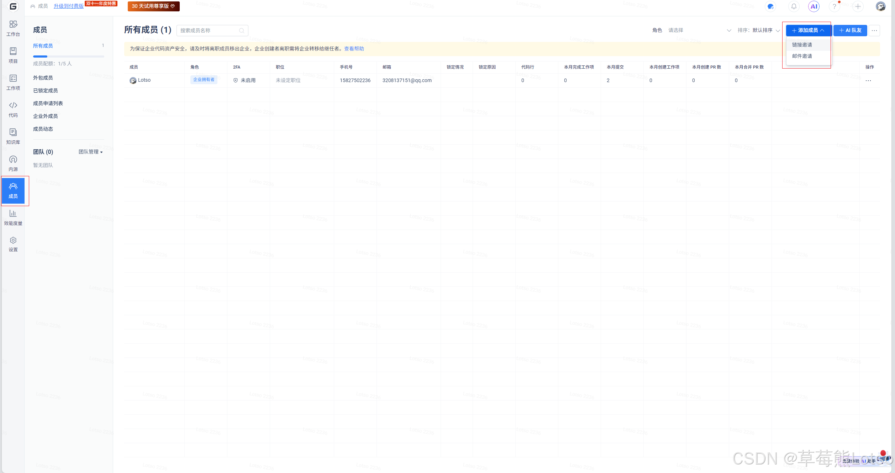Image resolution: width=895 pixels, height=473 pixels.
Task: Choose 邮件邀请 from add member menu
Action: point(802,56)
